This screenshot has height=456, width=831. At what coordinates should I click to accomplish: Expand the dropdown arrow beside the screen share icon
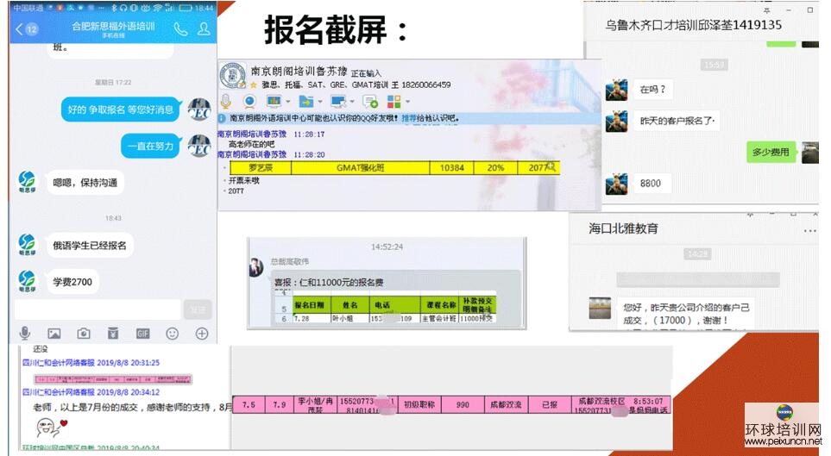[287, 102]
